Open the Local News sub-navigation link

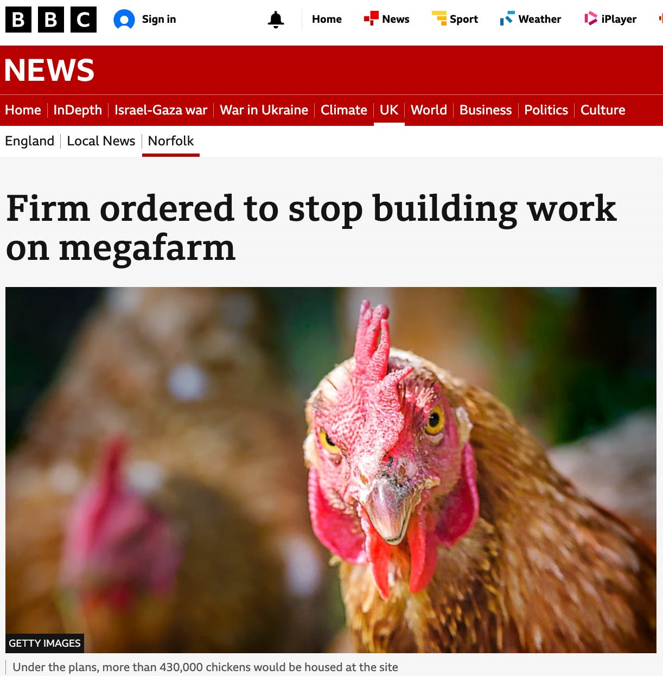pos(101,141)
